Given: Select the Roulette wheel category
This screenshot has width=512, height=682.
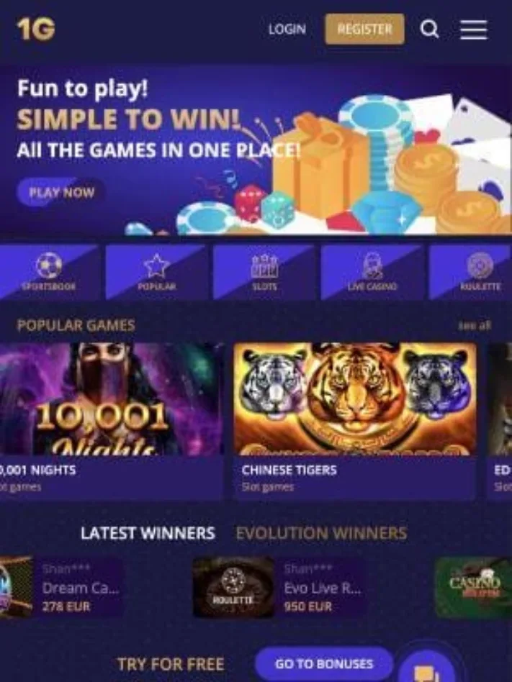Looking at the screenshot, I should click(x=480, y=265).
